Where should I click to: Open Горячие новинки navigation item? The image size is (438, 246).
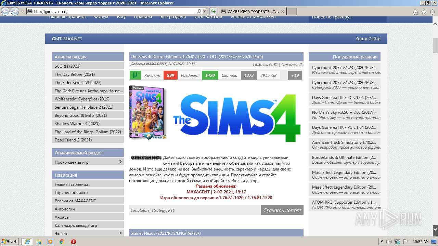(88, 192)
